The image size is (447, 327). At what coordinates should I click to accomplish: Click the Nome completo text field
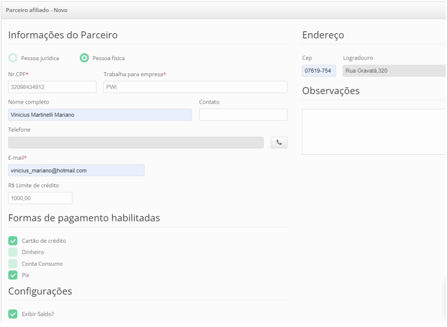tap(100, 115)
